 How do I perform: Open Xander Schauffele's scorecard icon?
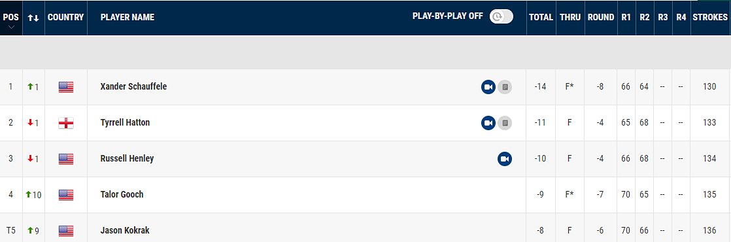pos(504,87)
